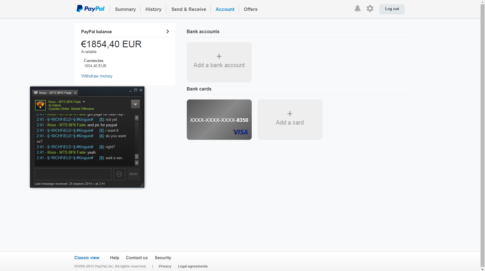The width and height of the screenshot is (485, 271).
Task: Close the Knox - WTS BFK Fade chat tab
Action: pyautogui.click(x=75, y=93)
